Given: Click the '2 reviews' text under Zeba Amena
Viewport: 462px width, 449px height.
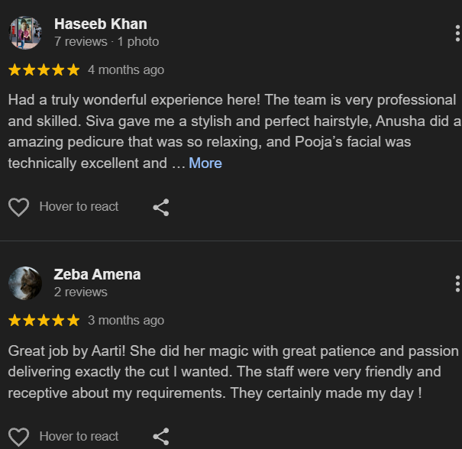Looking at the screenshot, I should click(x=80, y=292).
